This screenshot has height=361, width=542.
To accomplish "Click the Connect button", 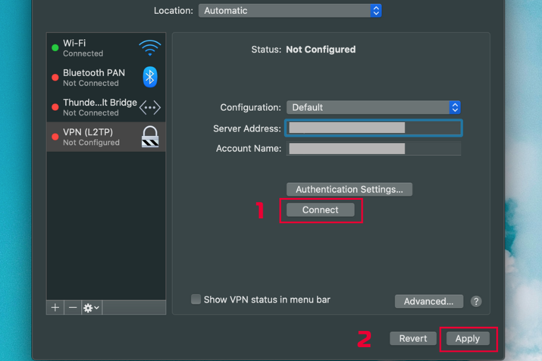I will click(x=320, y=210).
